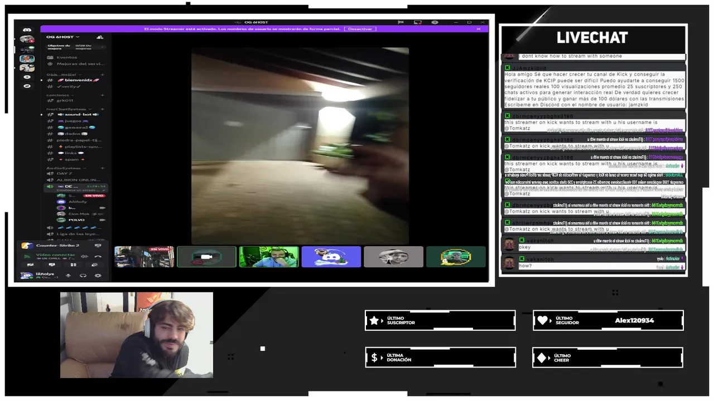
Task: Click vakanitoh's 'how?' chat message
Action: coord(525,266)
